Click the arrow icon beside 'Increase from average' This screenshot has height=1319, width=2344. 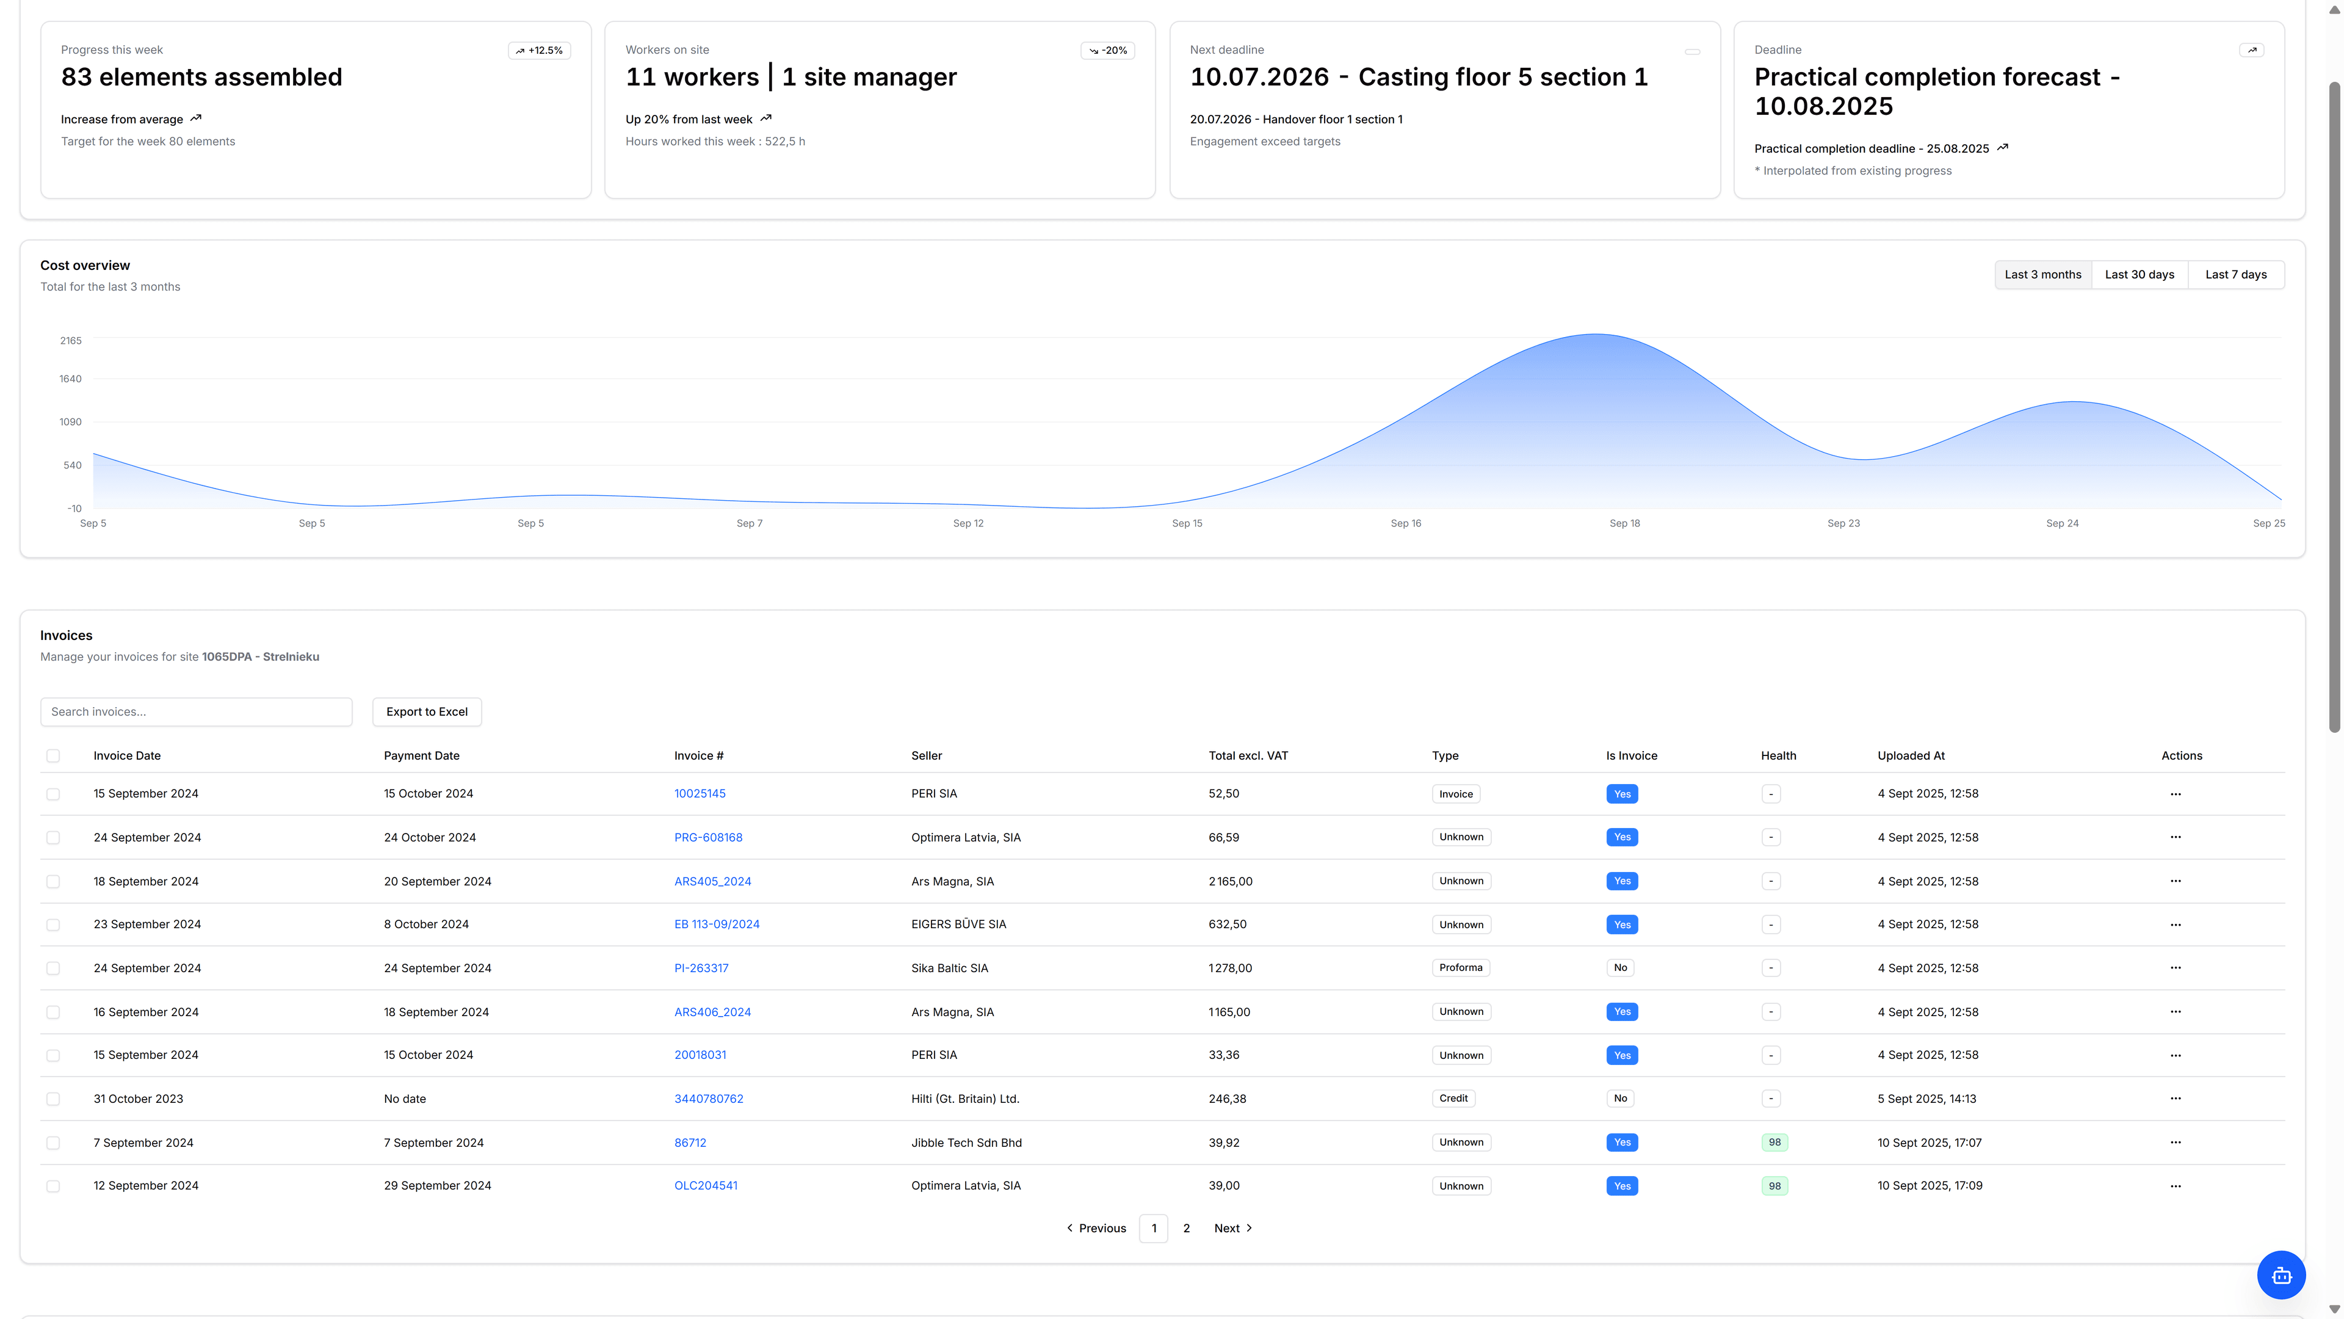[x=195, y=118]
